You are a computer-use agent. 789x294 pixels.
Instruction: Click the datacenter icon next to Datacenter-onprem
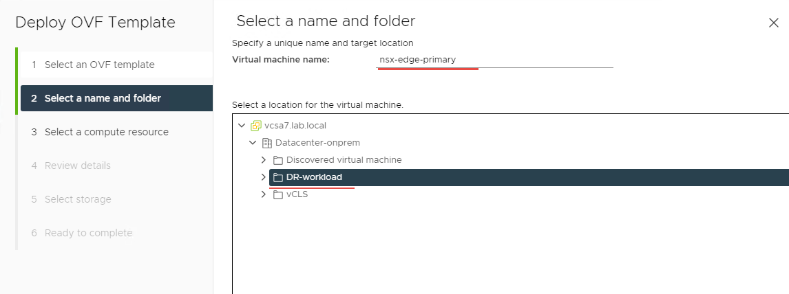(267, 143)
